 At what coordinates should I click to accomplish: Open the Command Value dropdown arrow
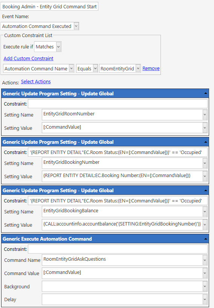tap(205, 273)
